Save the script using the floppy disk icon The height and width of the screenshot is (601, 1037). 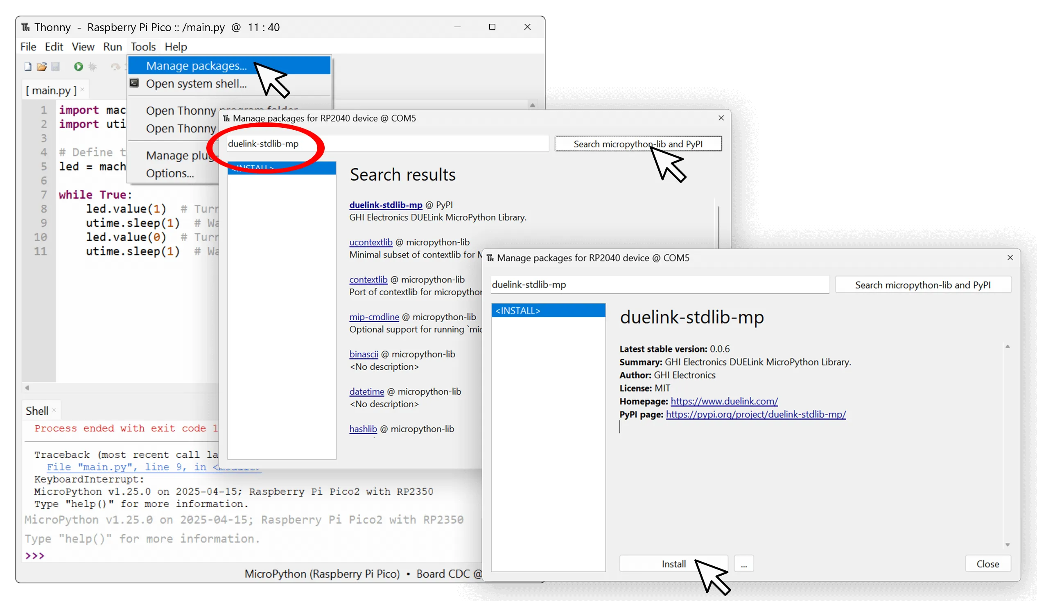(56, 66)
